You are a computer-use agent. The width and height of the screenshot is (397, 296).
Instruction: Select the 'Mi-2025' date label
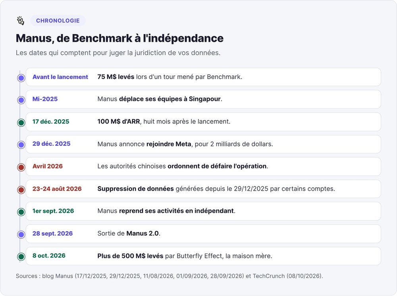pos(45,99)
